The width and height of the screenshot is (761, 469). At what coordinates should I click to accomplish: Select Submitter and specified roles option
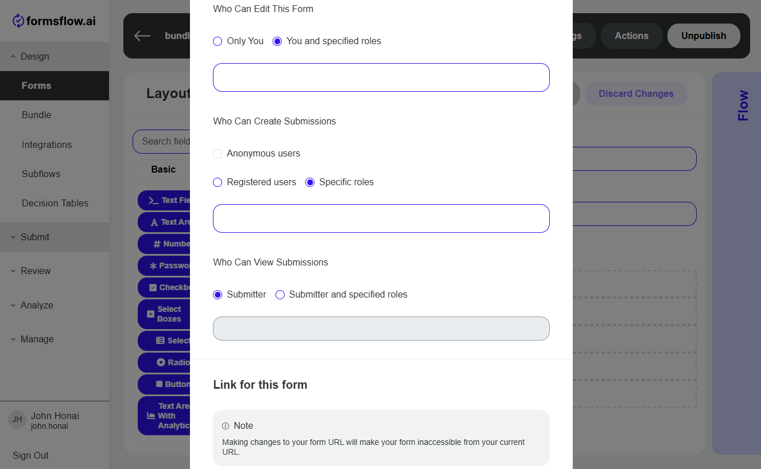tap(280, 295)
